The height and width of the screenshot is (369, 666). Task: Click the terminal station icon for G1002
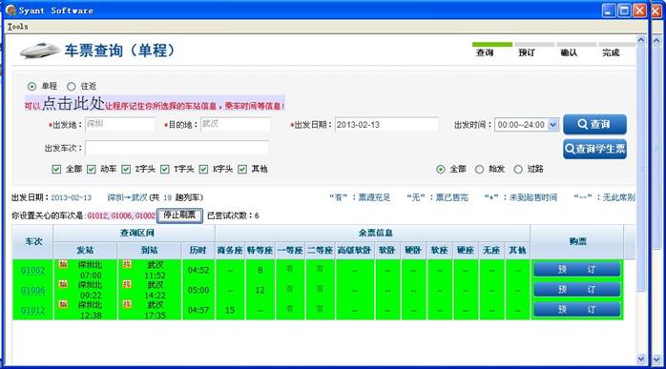[x=127, y=264]
